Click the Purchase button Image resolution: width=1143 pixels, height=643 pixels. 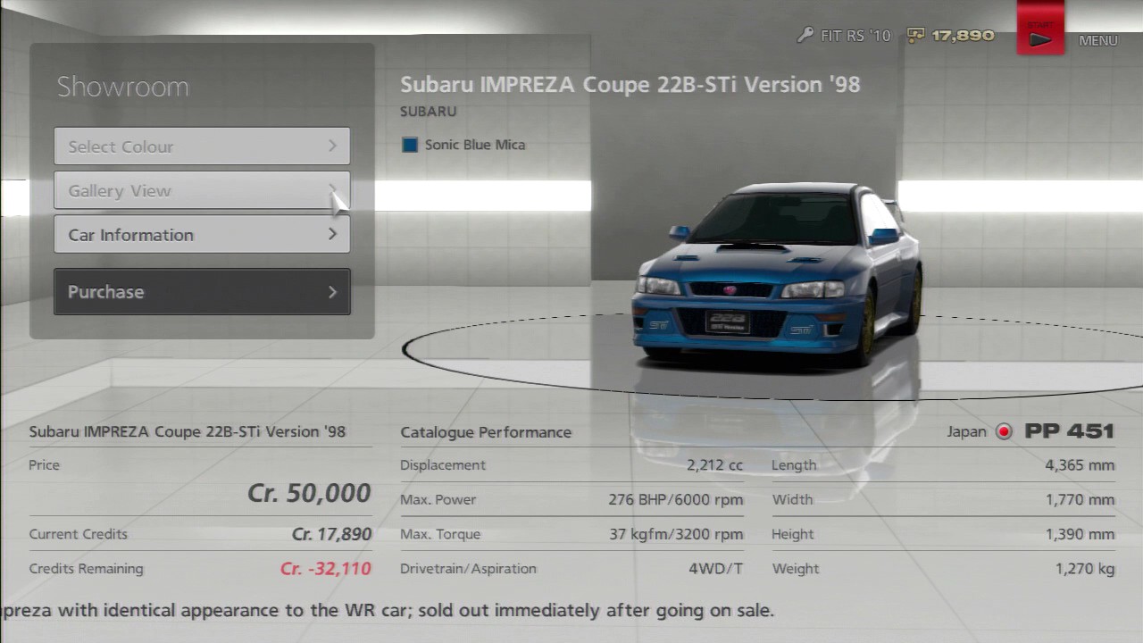(x=202, y=292)
